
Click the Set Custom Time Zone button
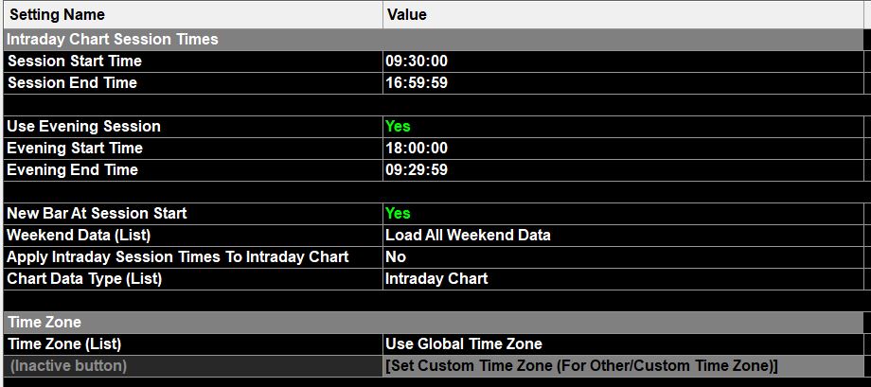[581, 365]
